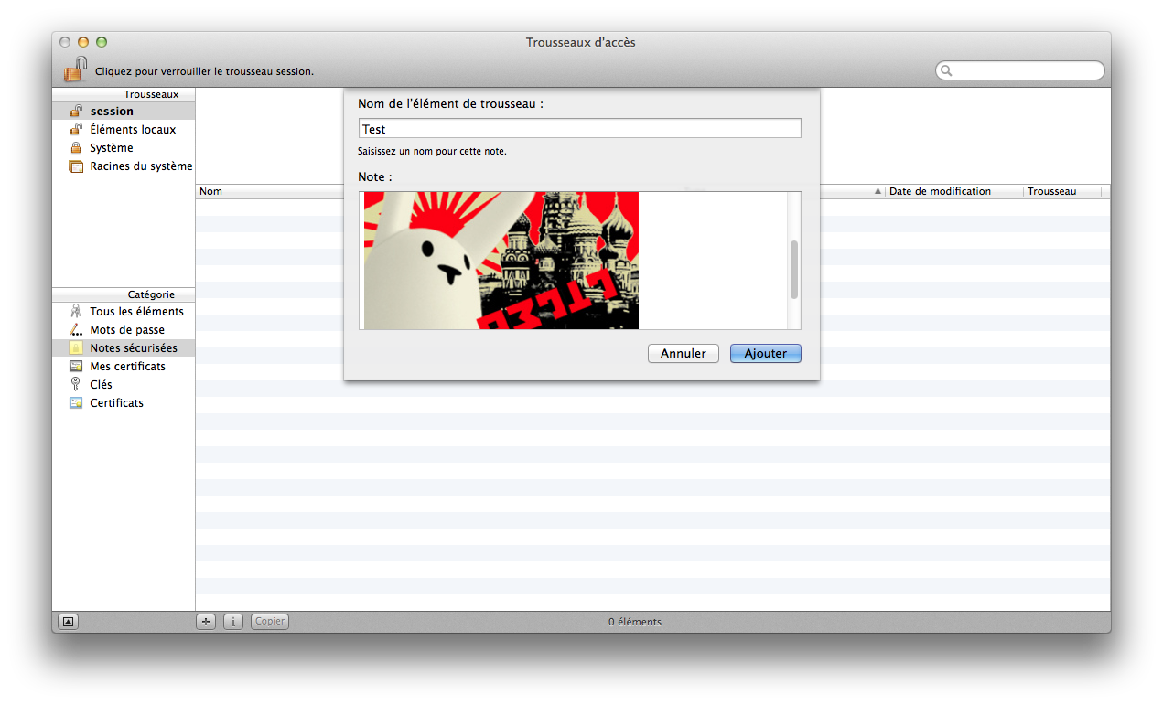Click the Copier button
This screenshot has width=1163, height=705.
tap(270, 622)
